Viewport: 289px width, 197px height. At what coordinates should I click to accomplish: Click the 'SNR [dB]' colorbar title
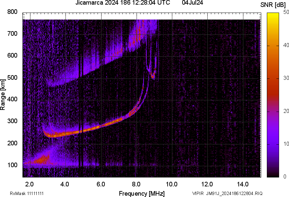(x=273, y=5)
